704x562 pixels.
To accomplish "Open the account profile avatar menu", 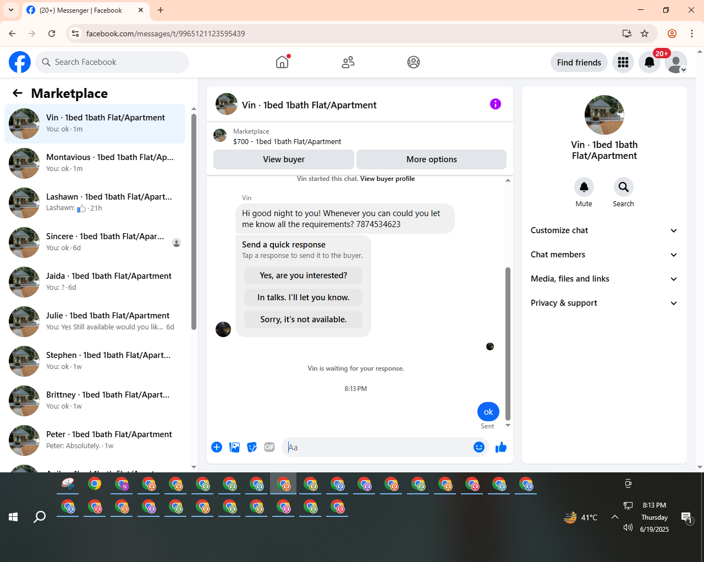I will pyautogui.click(x=676, y=62).
